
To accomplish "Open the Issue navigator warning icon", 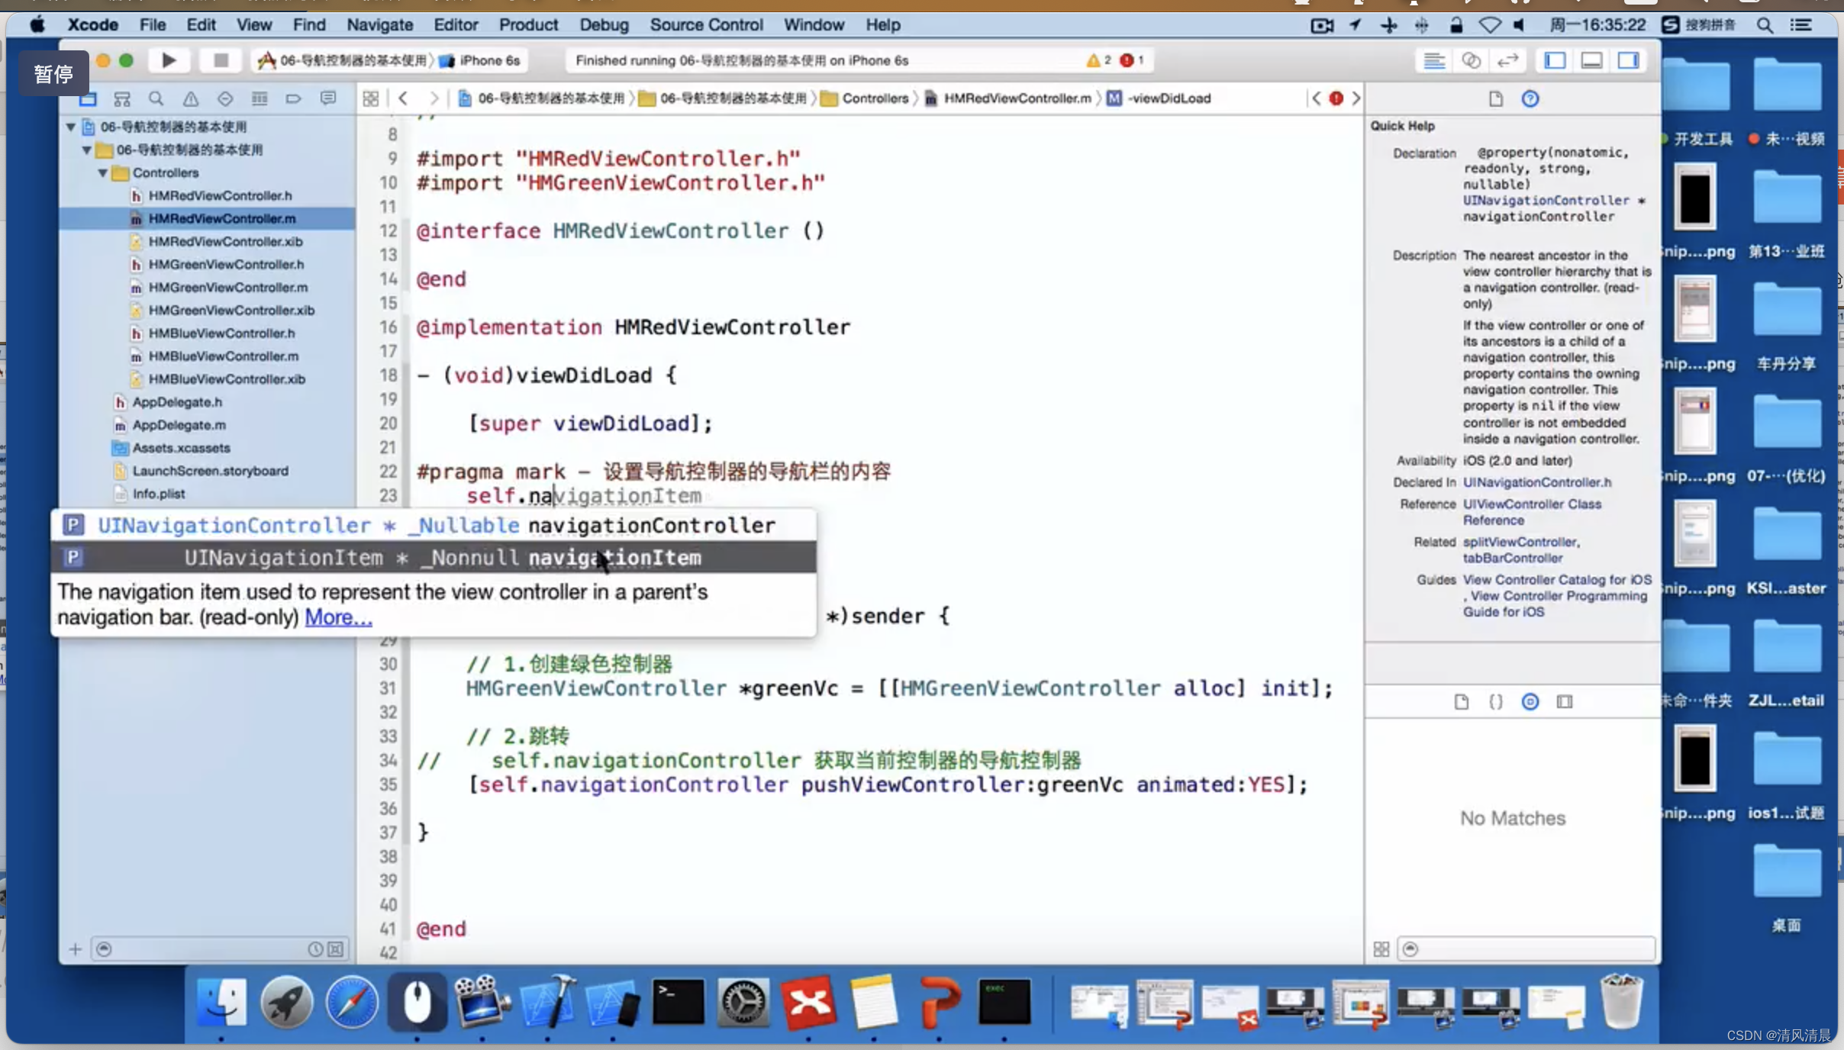I will tap(190, 99).
